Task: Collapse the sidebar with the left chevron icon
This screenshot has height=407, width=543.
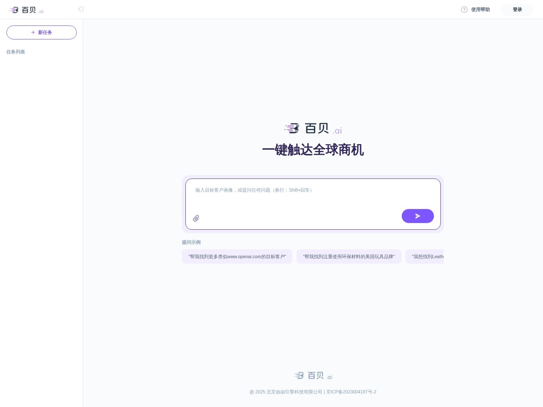Action: (80, 9)
